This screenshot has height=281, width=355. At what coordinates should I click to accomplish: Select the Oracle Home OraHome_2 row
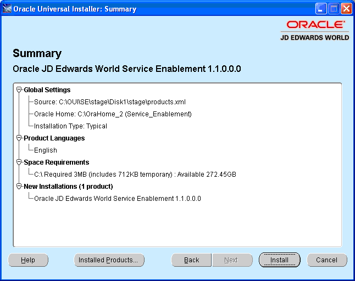[113, 114]
